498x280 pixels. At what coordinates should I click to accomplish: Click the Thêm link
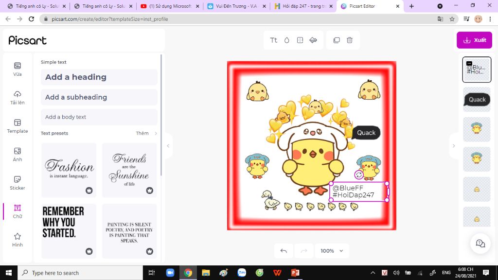tap(142, 133)
